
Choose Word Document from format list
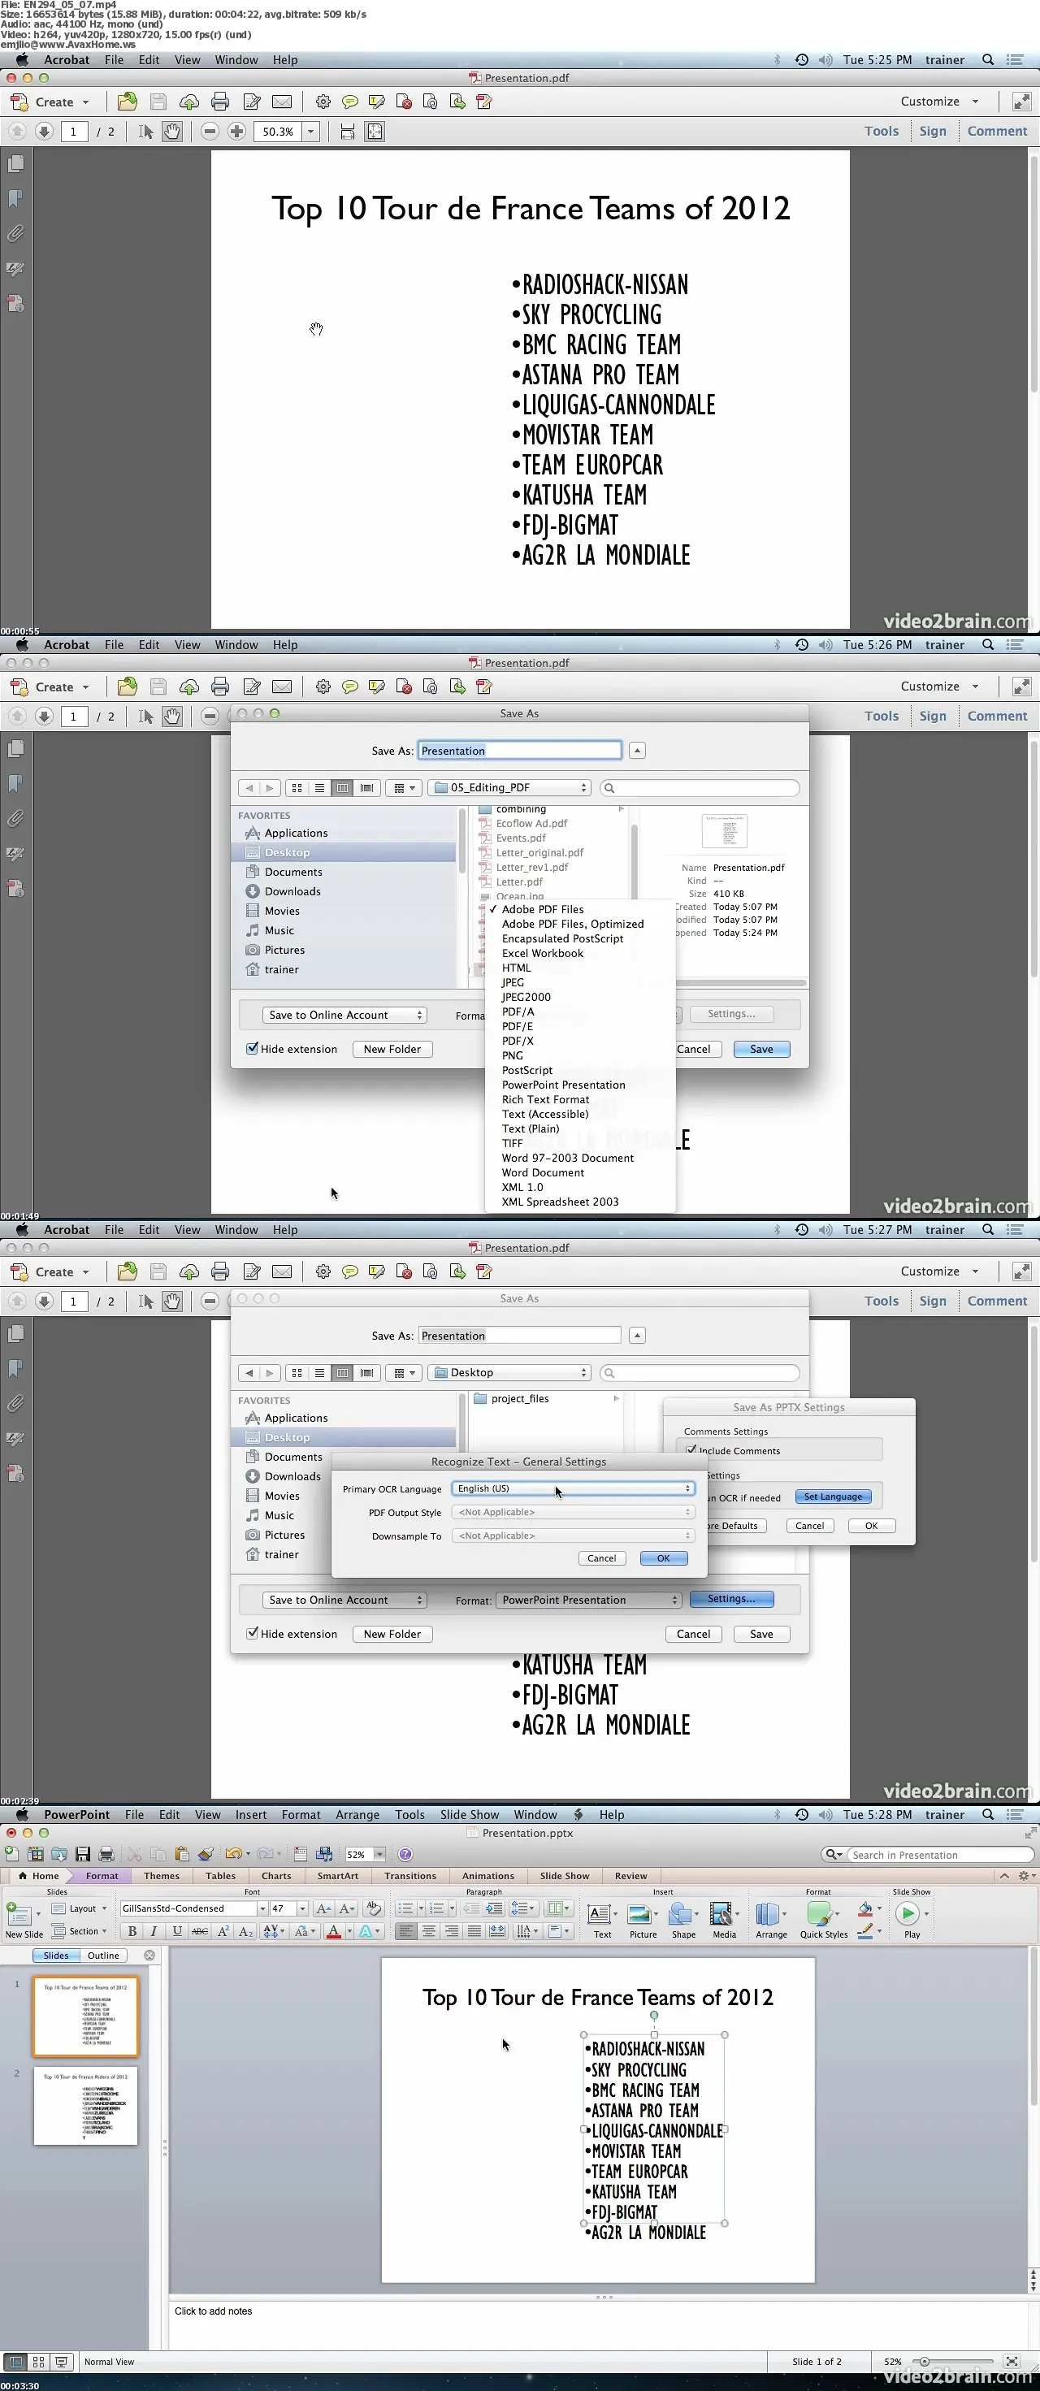pos(544,1172)
